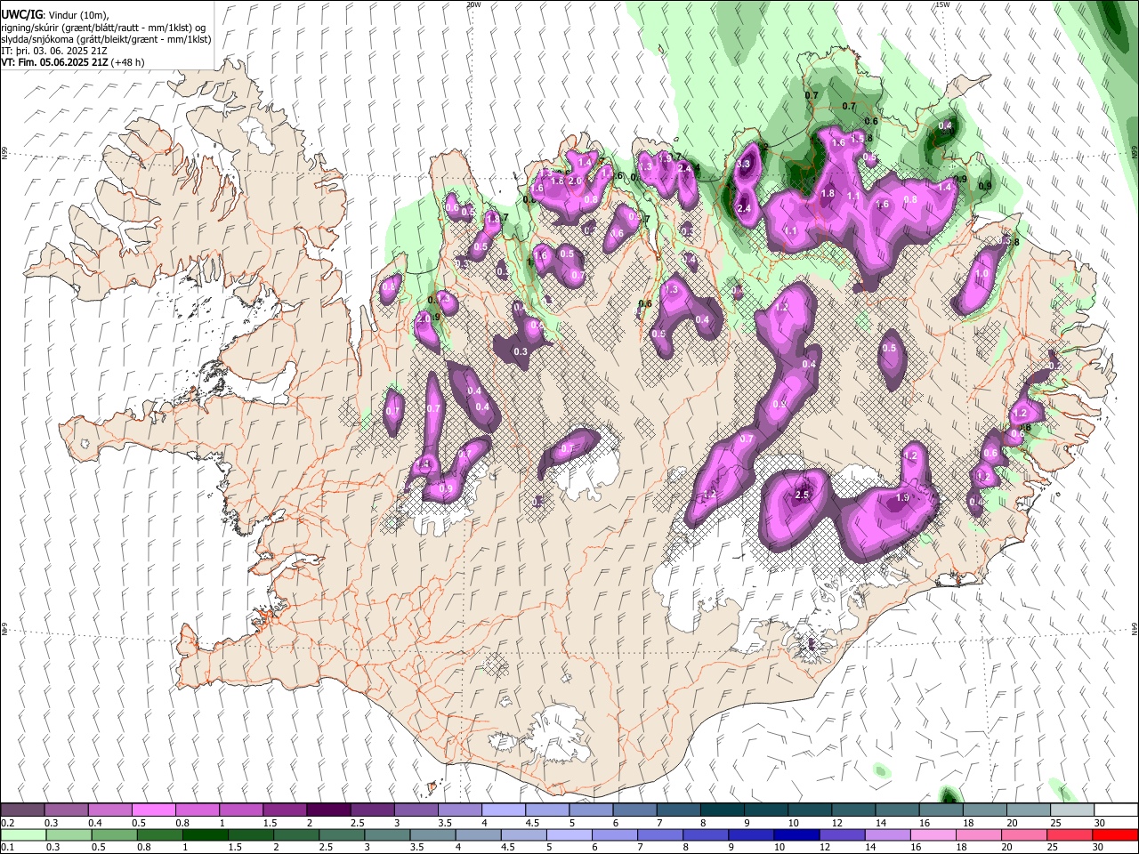
Task: Click the '1.0' snowfall value in the northeast
Action: click(x=982, y=274)
